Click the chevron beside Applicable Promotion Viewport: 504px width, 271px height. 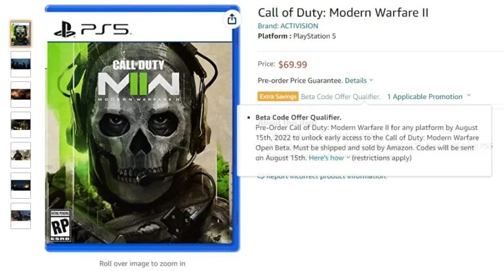pyautogui.click(x=469, y=96)
